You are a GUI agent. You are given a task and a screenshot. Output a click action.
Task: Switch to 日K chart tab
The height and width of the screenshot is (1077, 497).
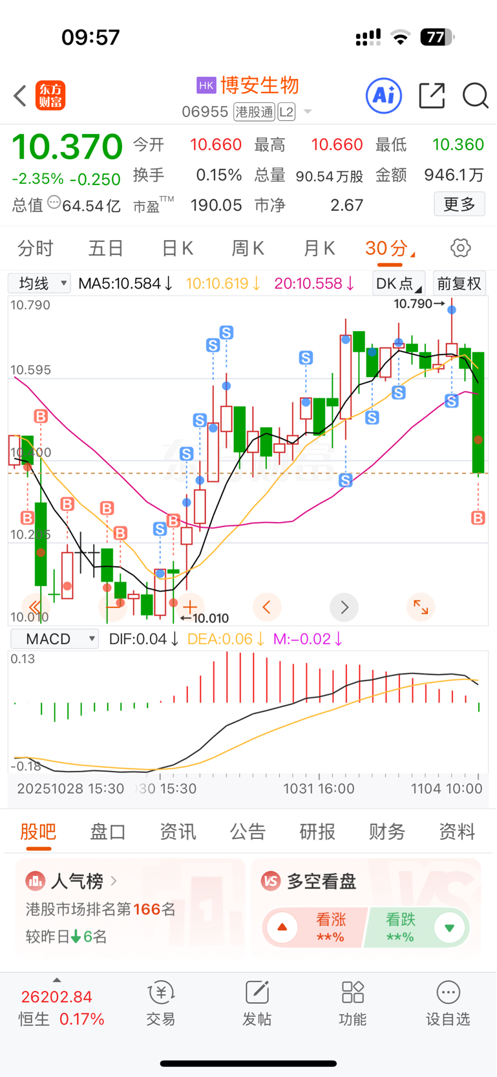(x=177, y=248)
